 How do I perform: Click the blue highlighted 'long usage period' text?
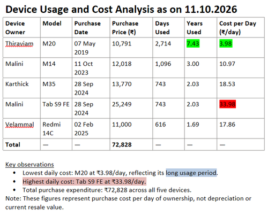tap(191, 173)
